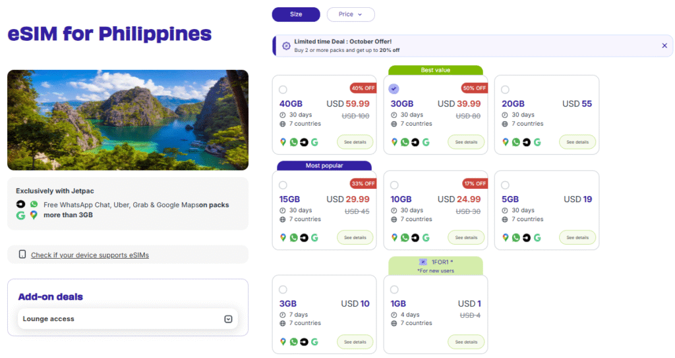Select the 20GB plan radio button
This screenshot has height=358, width=675.
(505, 89)
